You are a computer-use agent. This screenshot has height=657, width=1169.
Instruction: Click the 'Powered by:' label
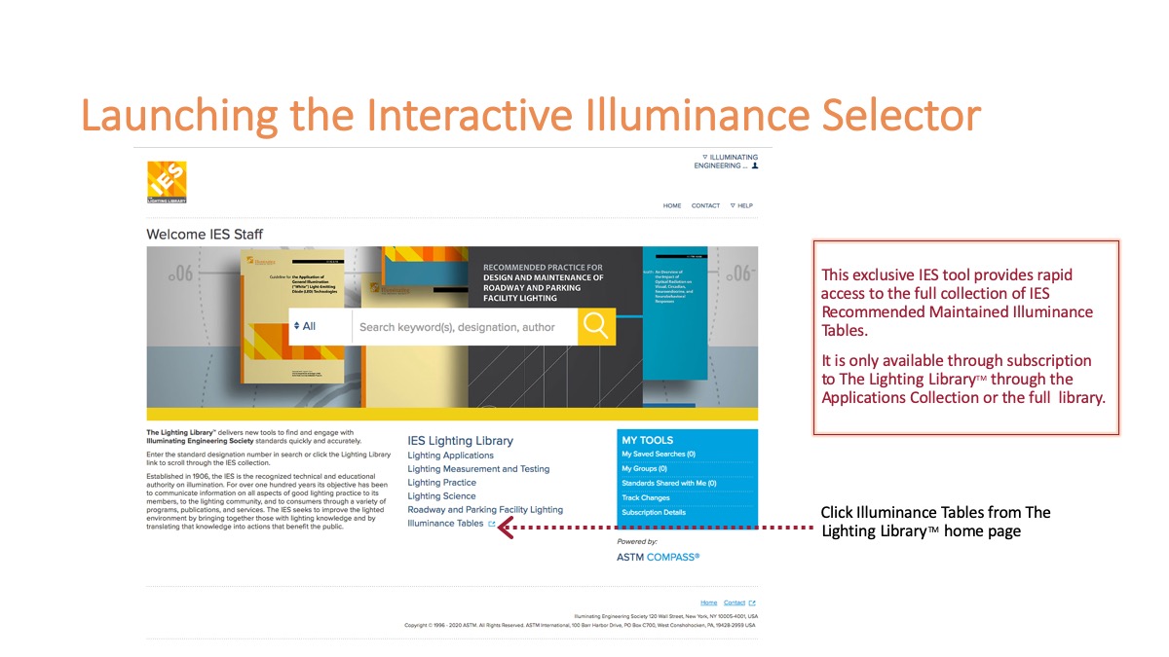637,541
